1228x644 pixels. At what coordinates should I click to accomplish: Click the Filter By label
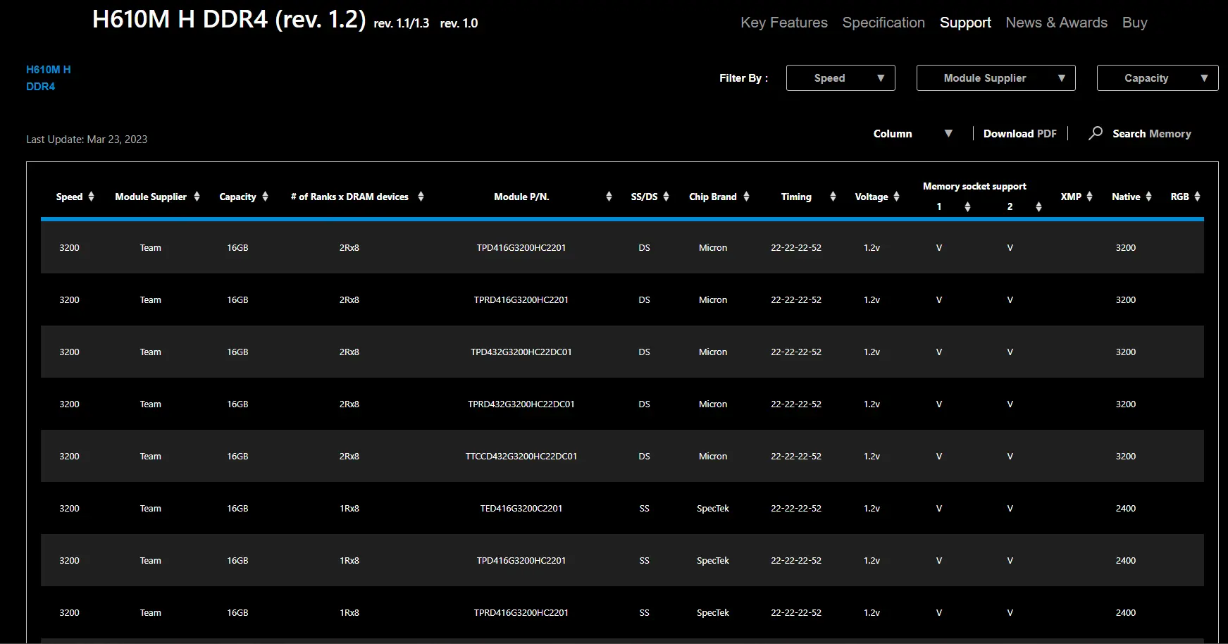pyautogui.click(x=743, y=78)
